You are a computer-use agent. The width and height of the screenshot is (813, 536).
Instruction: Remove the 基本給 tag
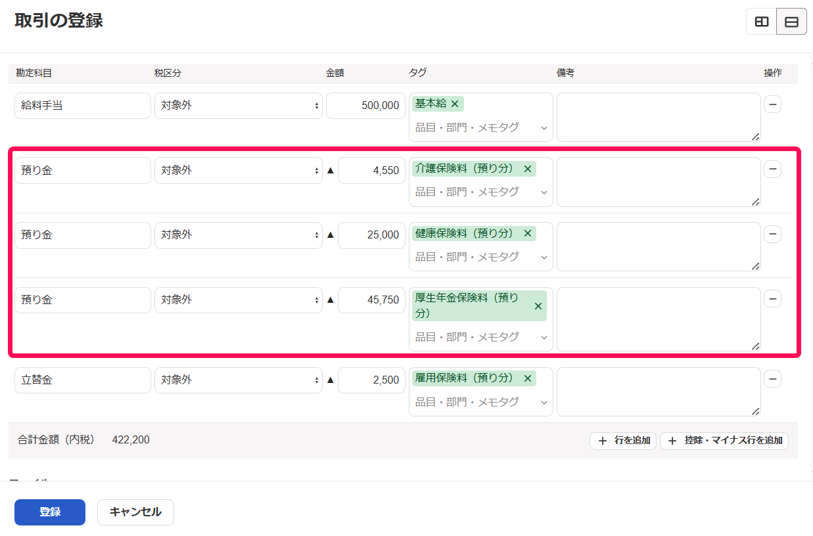455,104
